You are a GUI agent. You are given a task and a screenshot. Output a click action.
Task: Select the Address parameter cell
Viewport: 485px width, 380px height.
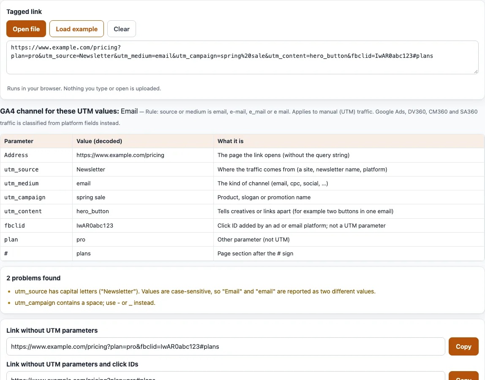[36, 155]
